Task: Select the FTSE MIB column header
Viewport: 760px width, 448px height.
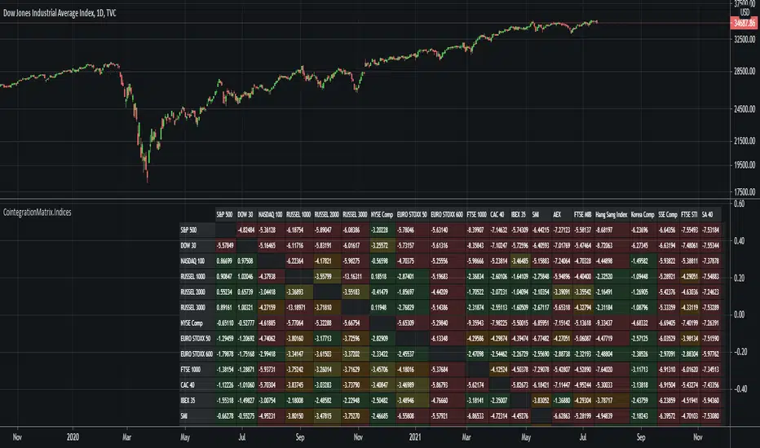Action: click(582, 214)
